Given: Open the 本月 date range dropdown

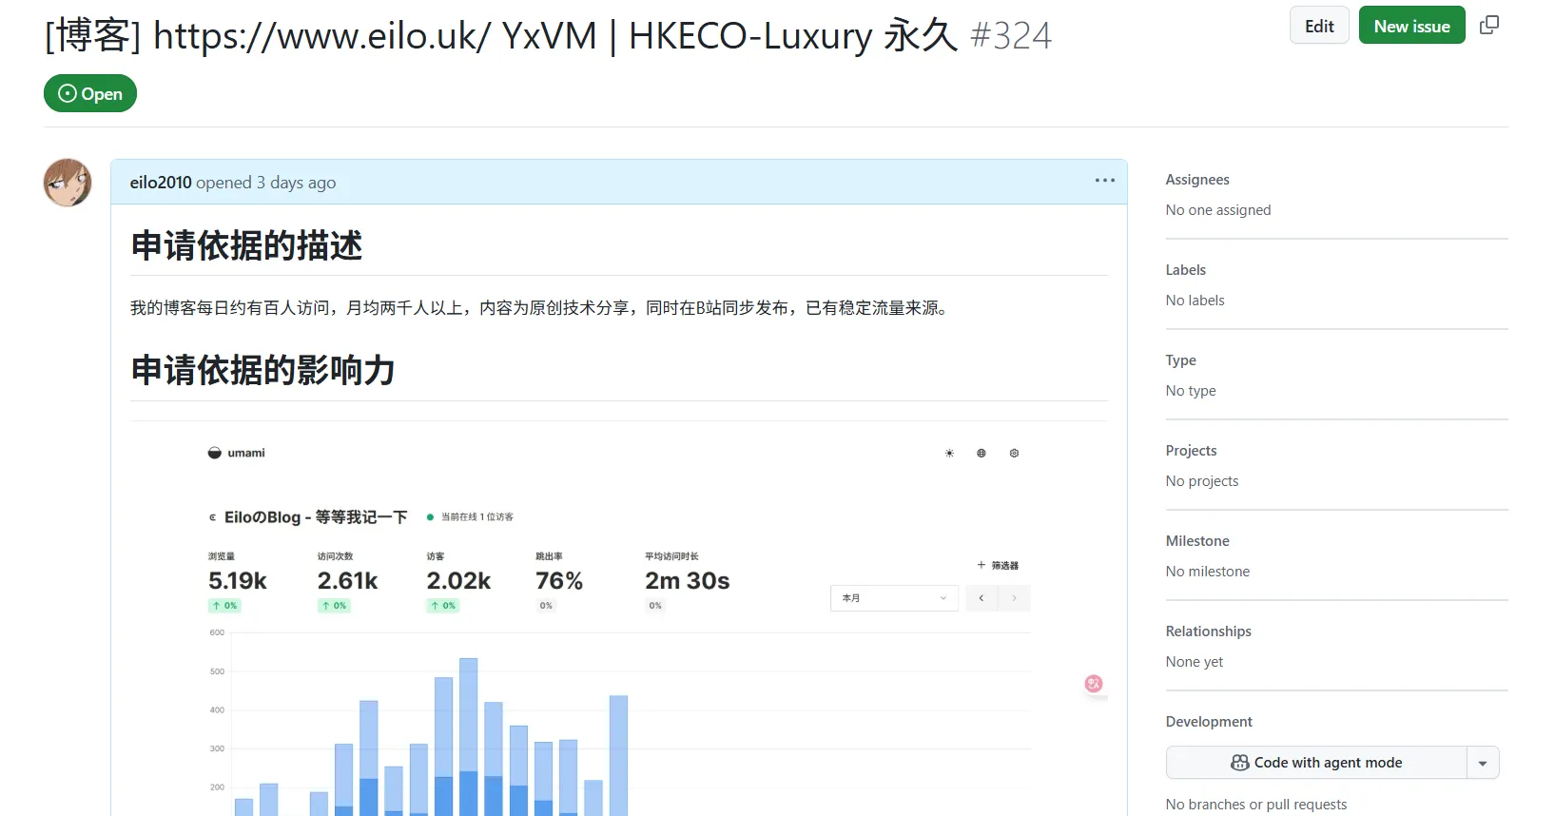Looking at the screenshot, I should point(894,598).
